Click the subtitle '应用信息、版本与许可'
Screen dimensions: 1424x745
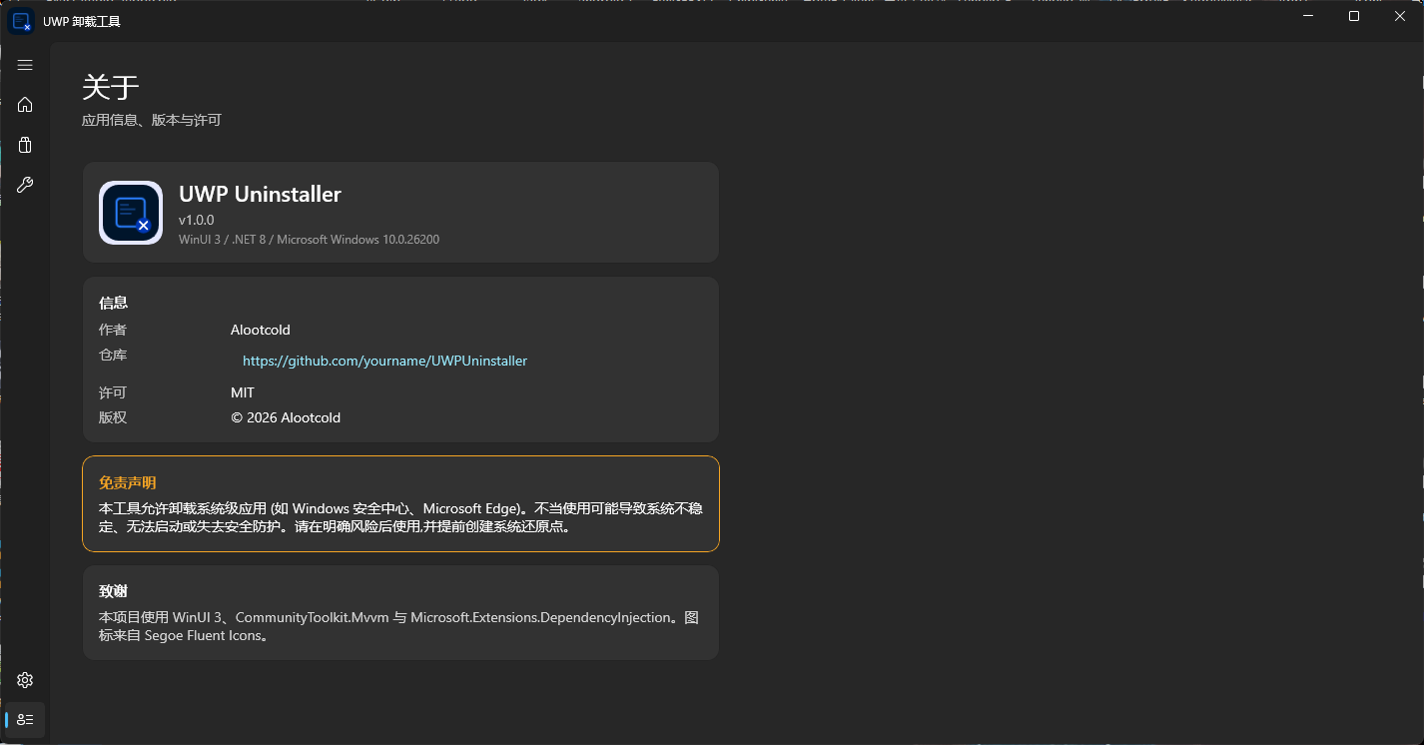point(152,120)
